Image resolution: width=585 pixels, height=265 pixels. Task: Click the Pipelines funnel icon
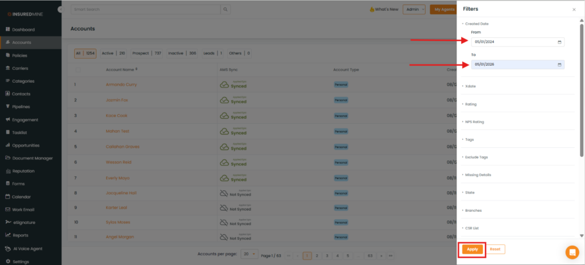click(7, 106)
